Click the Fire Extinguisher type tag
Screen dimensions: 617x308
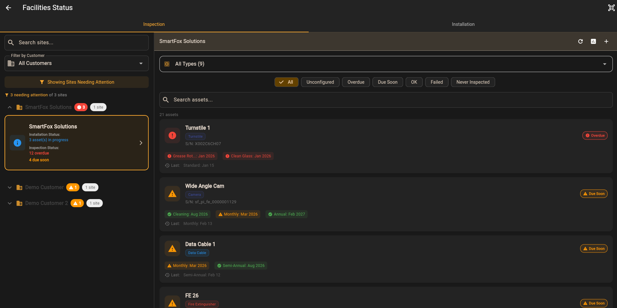(x=202, y=304)
